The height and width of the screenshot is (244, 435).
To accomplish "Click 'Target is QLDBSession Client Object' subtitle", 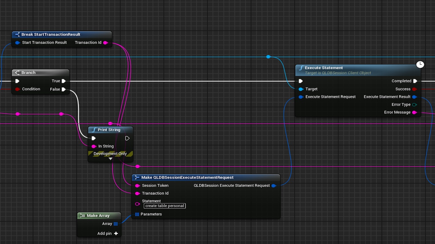I will point(338,73).
